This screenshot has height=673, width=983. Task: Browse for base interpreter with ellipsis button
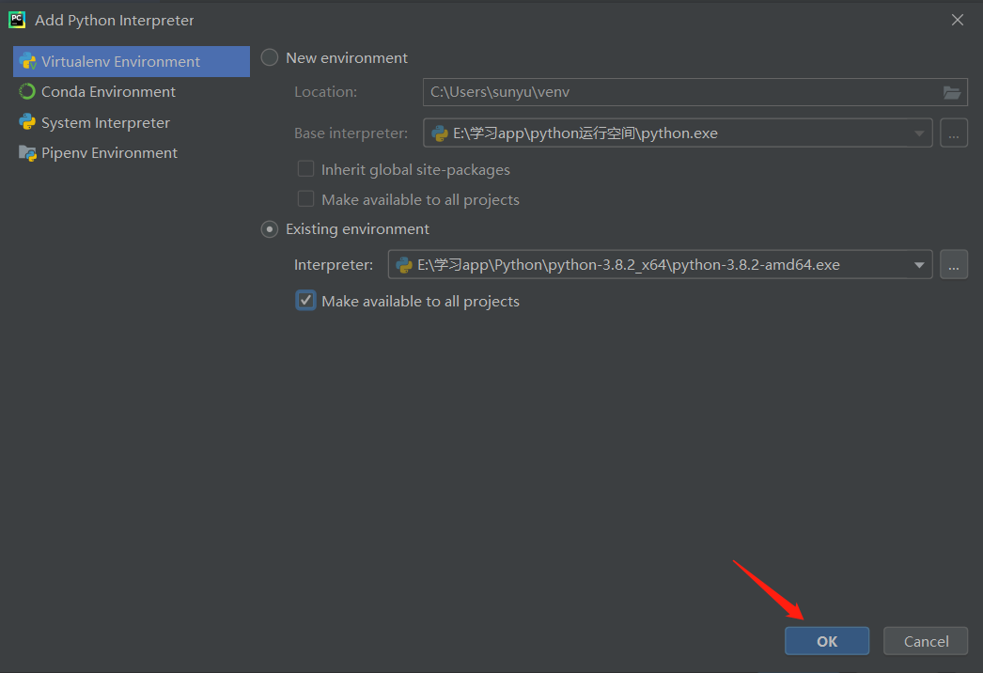(x=954, y=133)
